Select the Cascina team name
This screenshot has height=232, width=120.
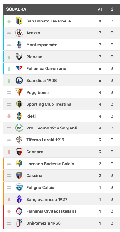pos(34,175)
